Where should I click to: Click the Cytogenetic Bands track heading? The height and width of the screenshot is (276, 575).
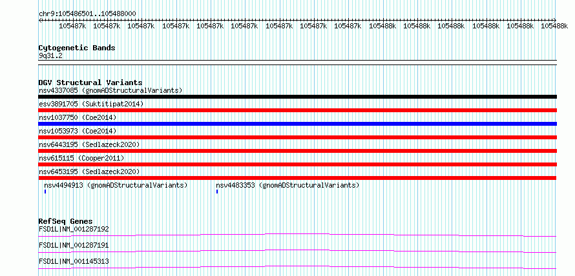tap(77, 48)
